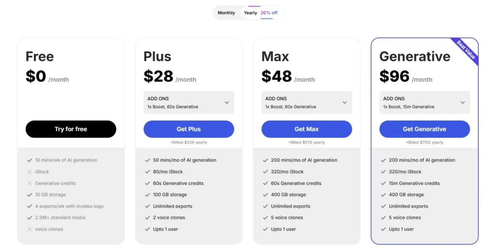Expand the Plus plan add-ons dropdown
The width and height of the screenshot is (496, 250).
(227, 102)
